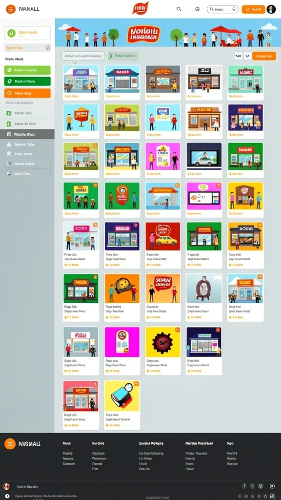The height and width of the screenshot is (500, 281).
Task: Toggle the left view-mode button beside orange button
Action: tap(238, 56)
